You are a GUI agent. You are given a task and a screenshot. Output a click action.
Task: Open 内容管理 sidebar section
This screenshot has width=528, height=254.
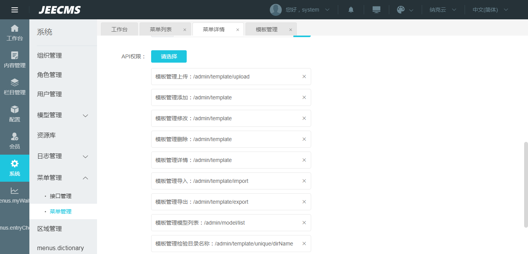15,60
